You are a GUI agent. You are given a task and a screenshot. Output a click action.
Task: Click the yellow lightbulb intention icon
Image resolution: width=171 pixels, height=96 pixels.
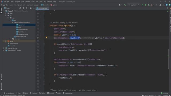click(46, 38)
